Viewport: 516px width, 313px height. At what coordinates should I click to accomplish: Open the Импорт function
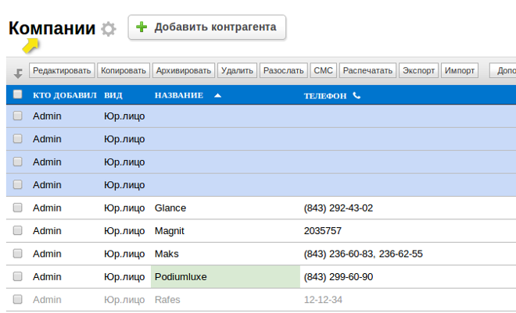click(x=460, y=70)
